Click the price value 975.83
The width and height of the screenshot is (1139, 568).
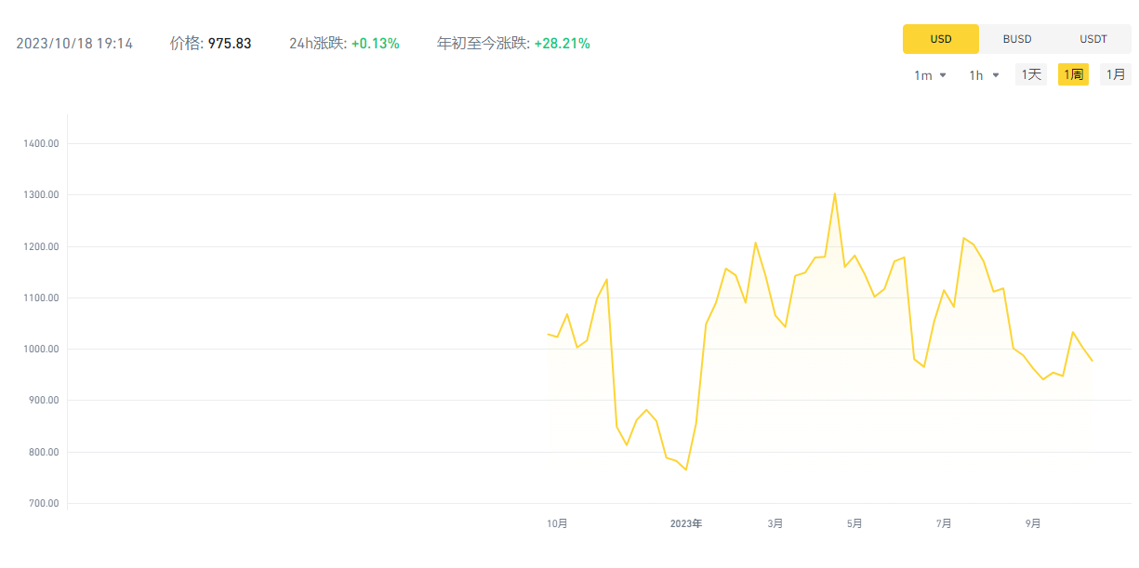pyautogui.click(x=230, y=44)
